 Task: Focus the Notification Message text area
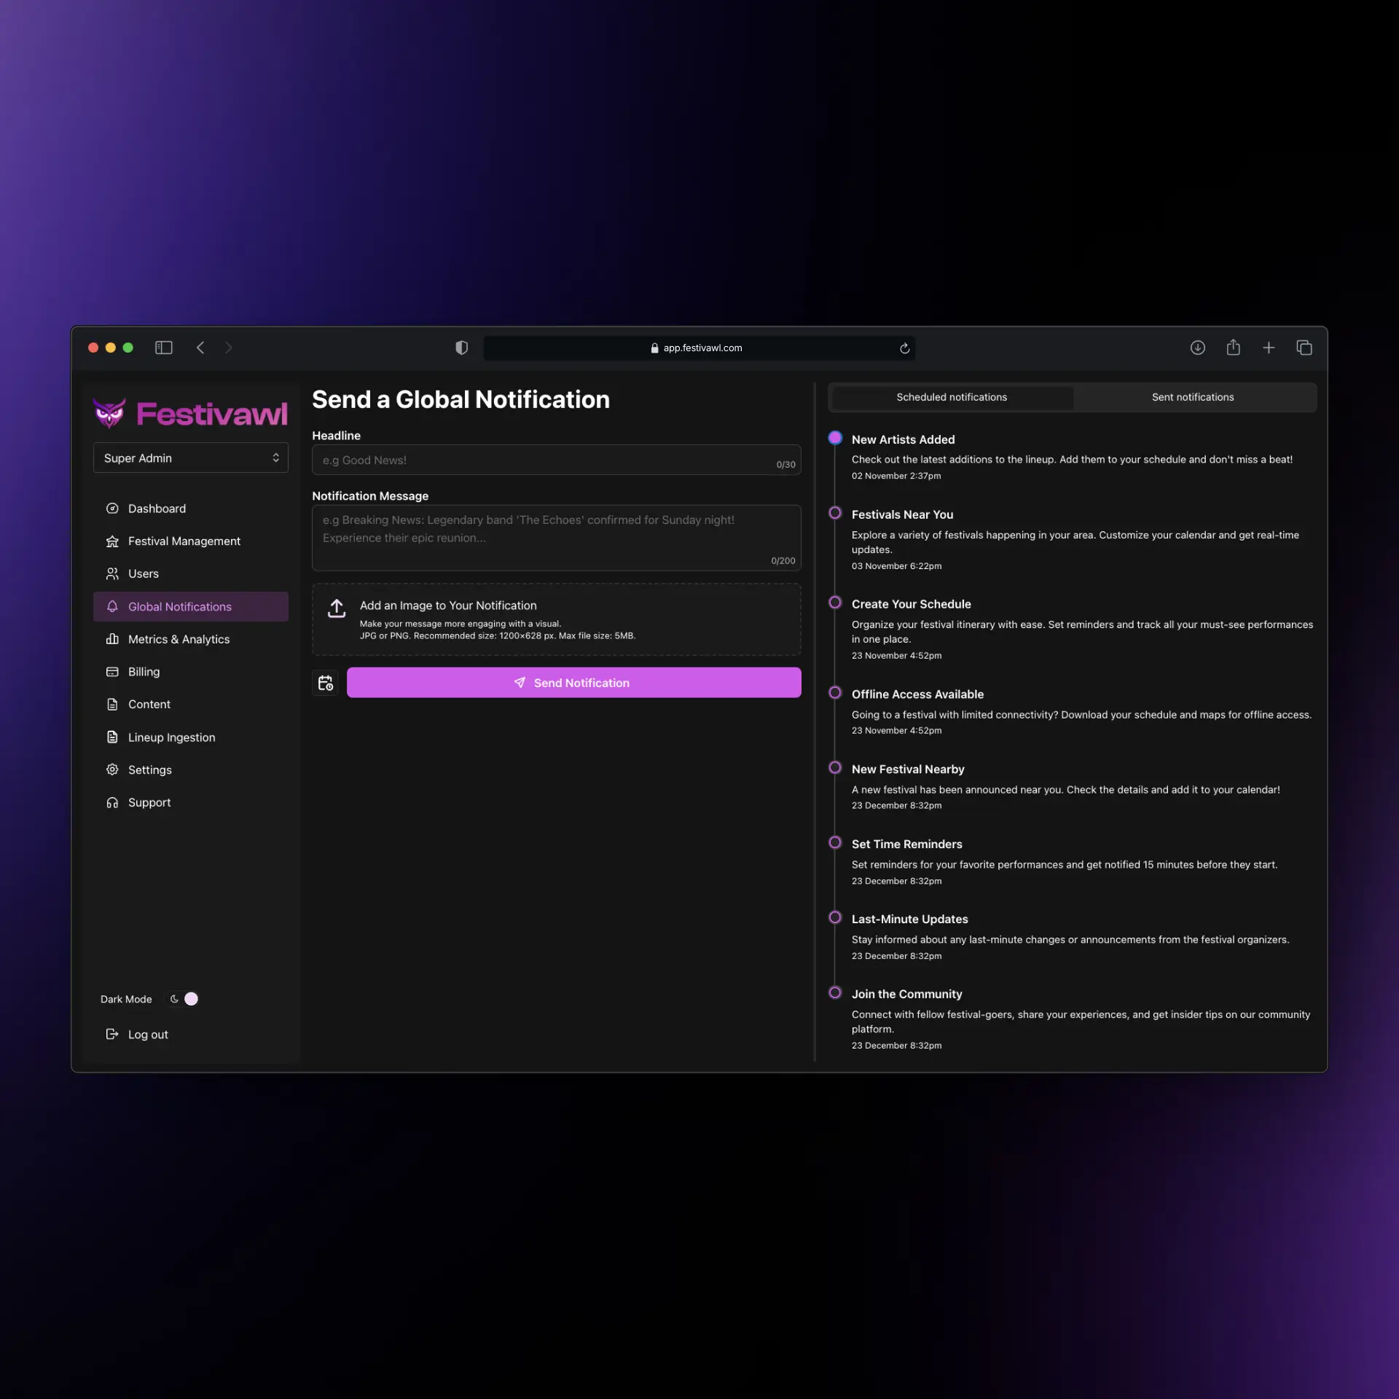tap(556, 538)
